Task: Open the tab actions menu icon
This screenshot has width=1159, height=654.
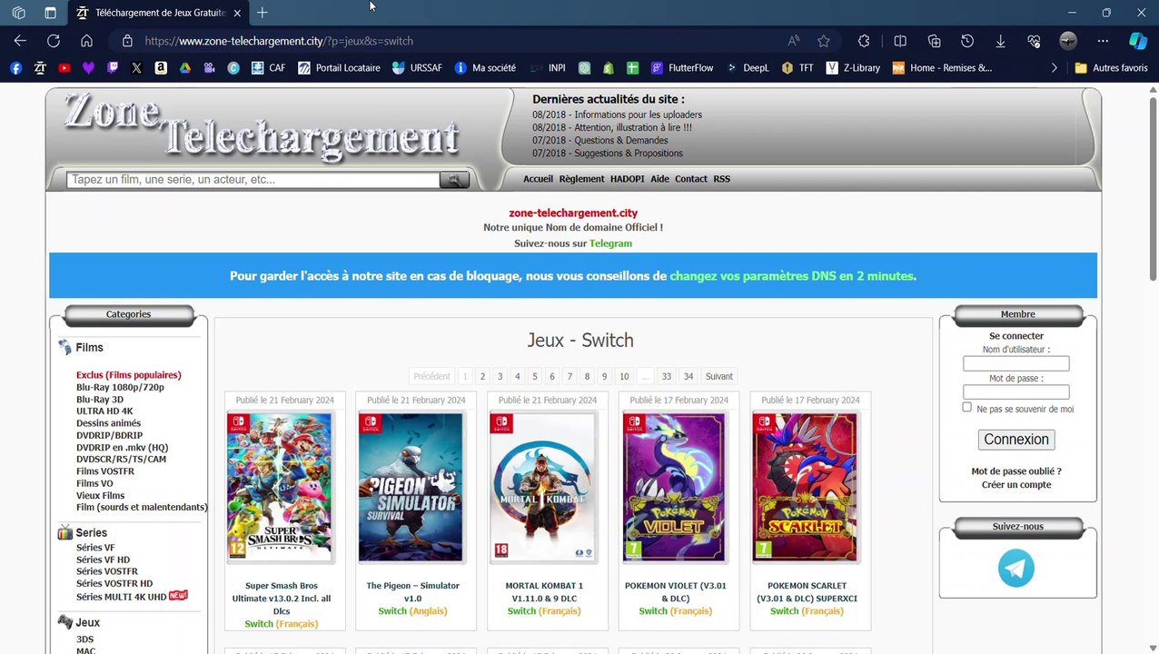Action: pyautogui.click(x=50, y=13)
